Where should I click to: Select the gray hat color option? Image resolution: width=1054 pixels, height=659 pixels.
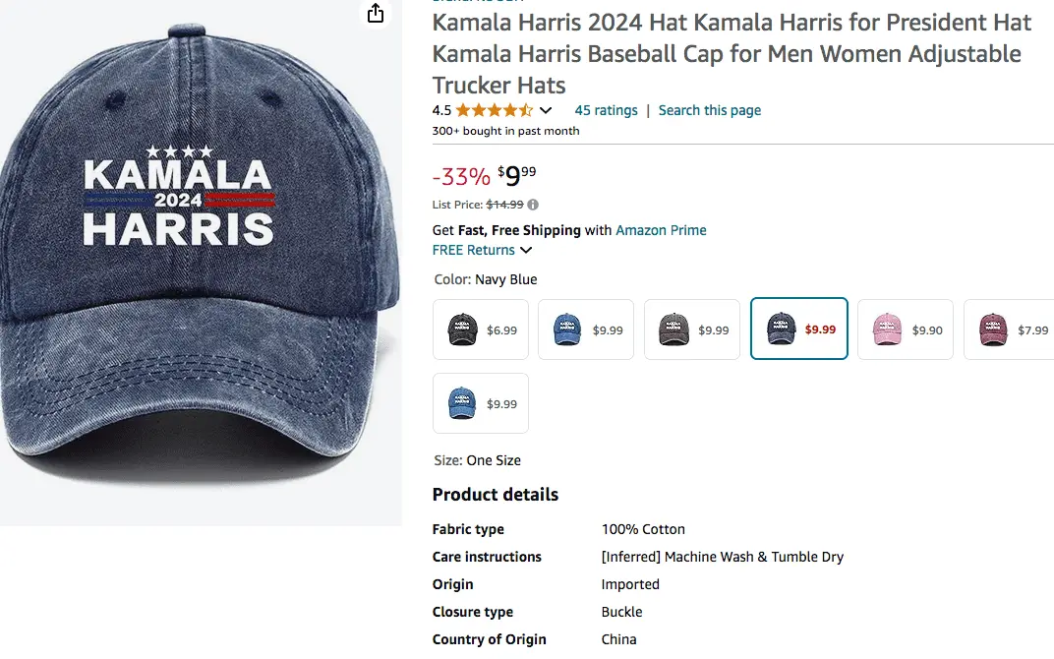pyautogui.click(x=692, y=329)
